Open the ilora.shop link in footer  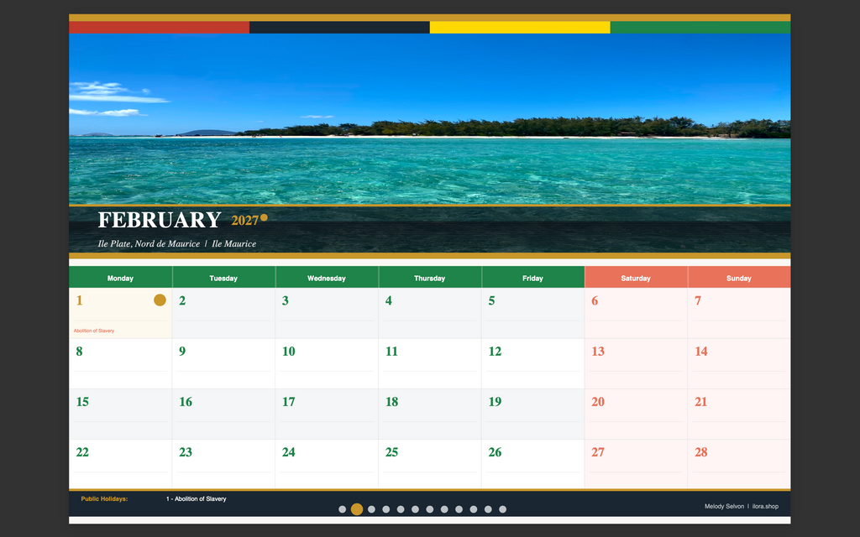coord(765,506)
